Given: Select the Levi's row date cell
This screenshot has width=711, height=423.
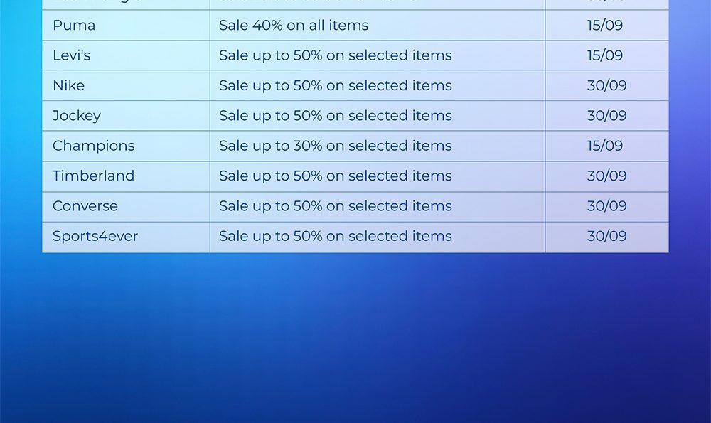Looking at the screenshot, I should [605, 55].
